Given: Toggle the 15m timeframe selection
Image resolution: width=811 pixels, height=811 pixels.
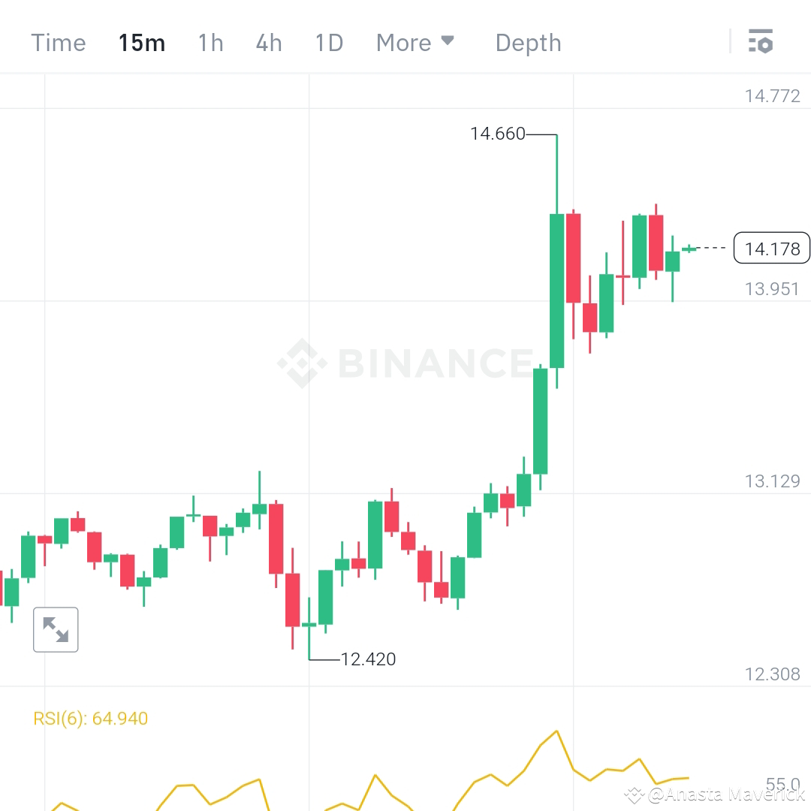Looking at the screenshot, I should (x=141, y=43).
